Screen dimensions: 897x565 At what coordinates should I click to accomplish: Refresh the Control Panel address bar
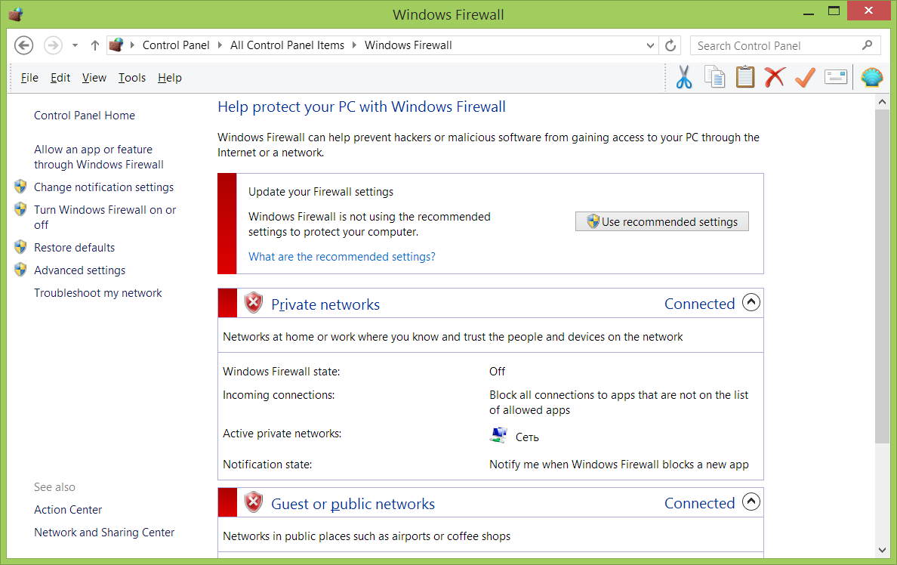[x=670, y=45]
